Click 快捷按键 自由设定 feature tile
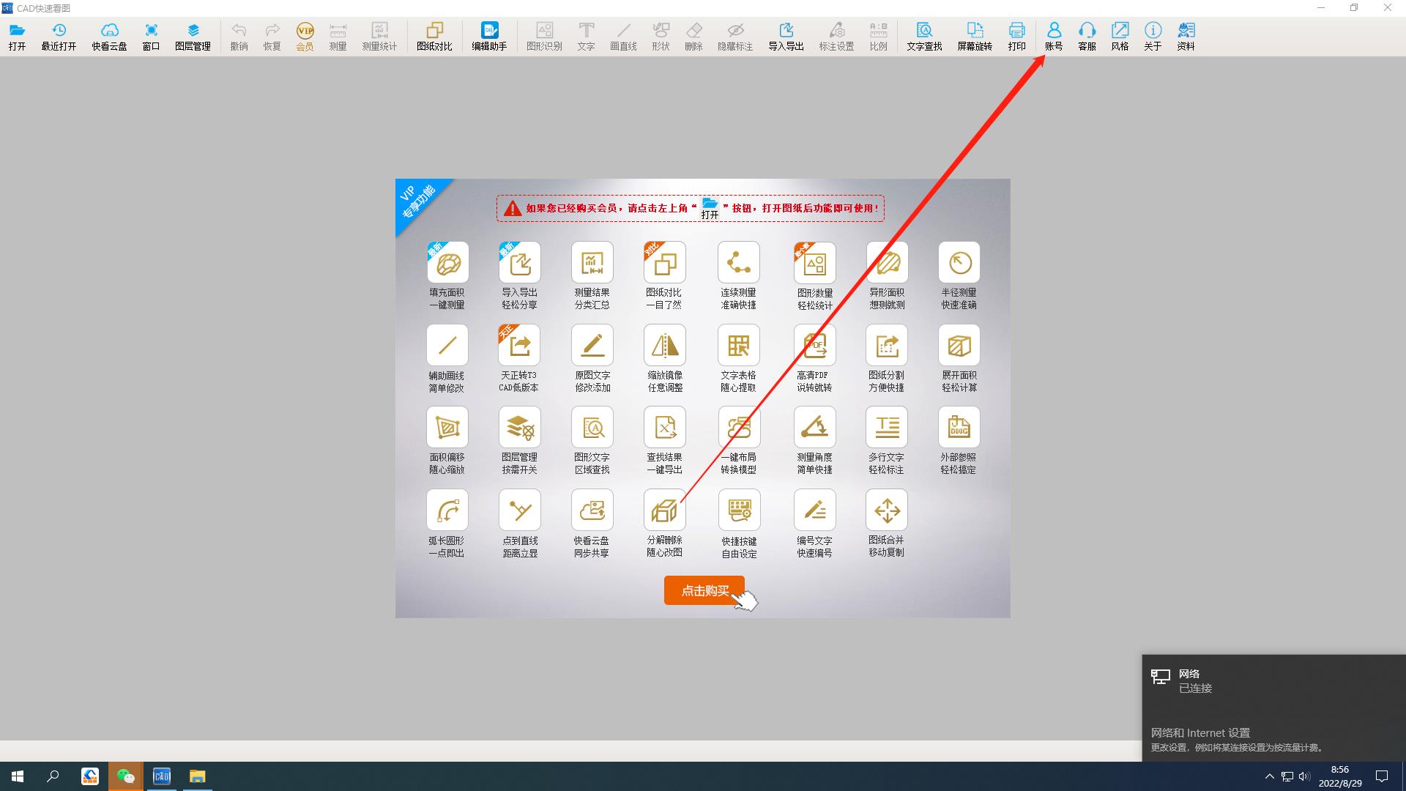This screenshot has height=791, width=1406. pyautogui.click(x=739, y=510)
